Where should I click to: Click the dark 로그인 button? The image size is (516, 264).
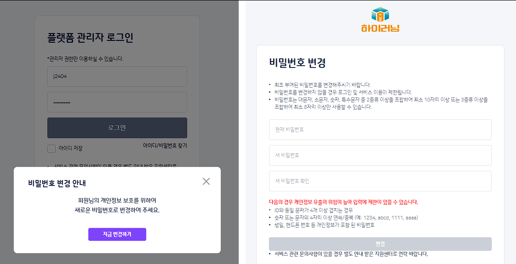click(117, 128)
